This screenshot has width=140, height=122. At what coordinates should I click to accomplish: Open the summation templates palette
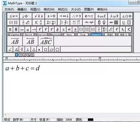[51, 22]
